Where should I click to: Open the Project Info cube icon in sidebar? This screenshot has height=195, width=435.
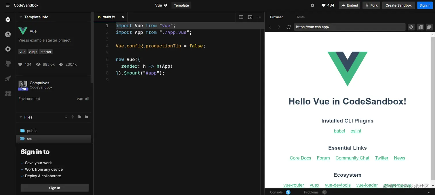pyautogui.click(x=8, y=19)
